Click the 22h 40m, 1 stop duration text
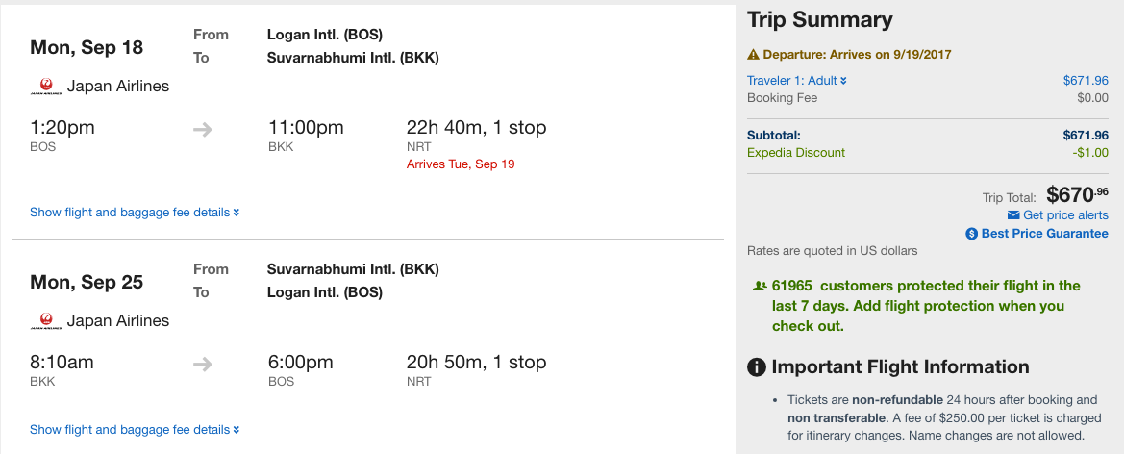This screenshot has height=454, width=1124. click(477, 128)
